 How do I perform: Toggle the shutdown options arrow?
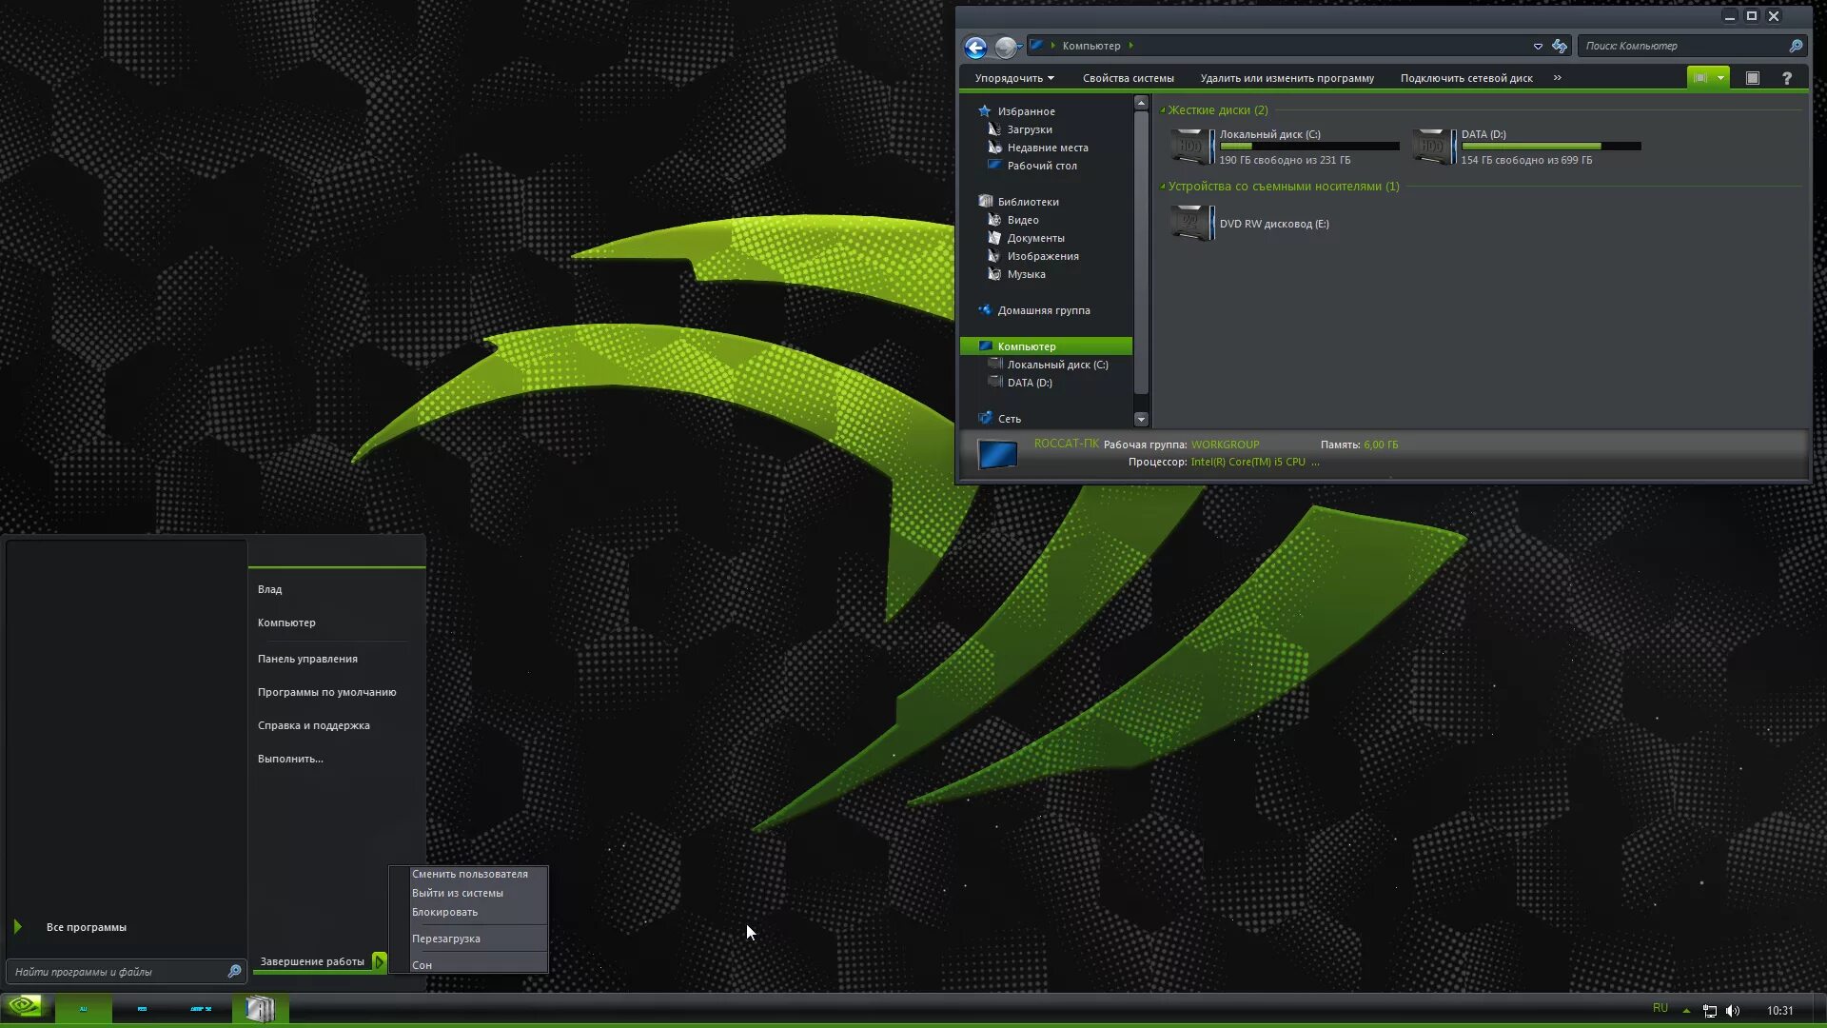[x=380, y=961]
